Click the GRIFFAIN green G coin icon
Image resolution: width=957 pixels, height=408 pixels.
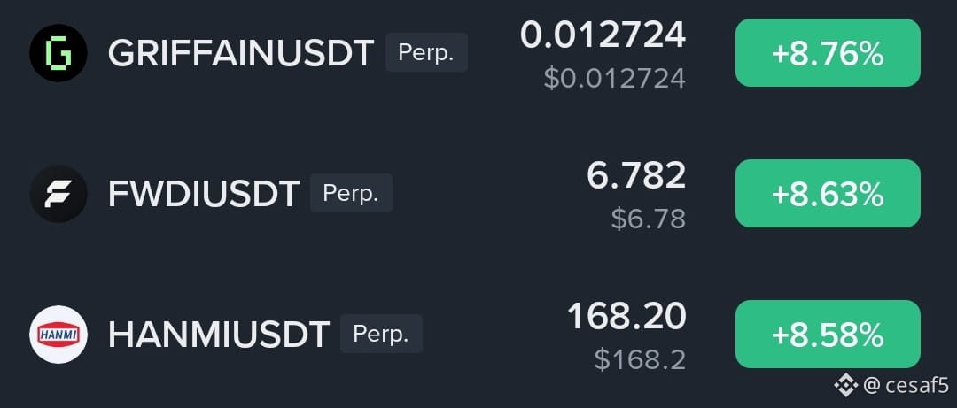[x=58, y=53]
